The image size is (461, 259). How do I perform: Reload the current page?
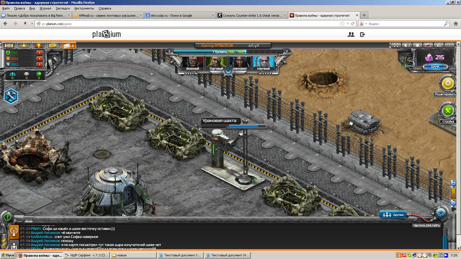click(x=353, y=24)
